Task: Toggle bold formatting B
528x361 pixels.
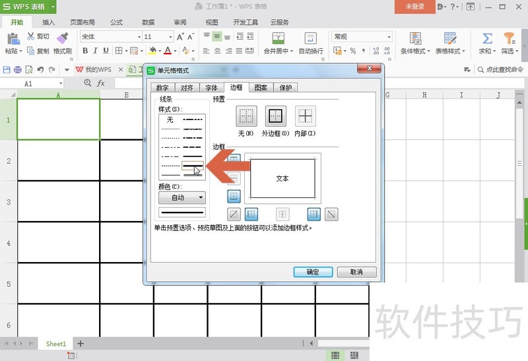Action: (x=85, y=51)
